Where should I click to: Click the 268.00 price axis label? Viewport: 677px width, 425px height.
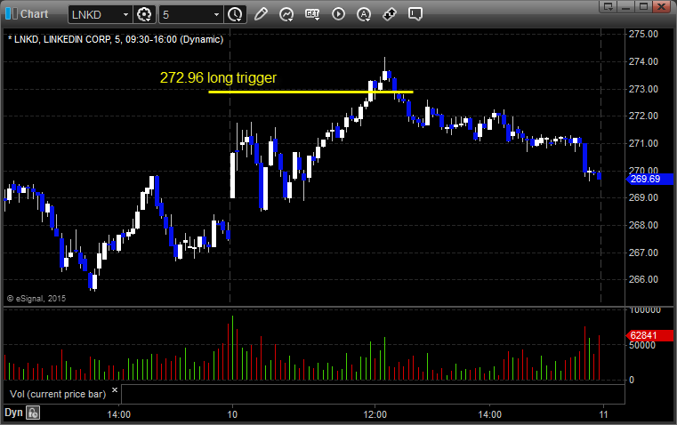pos(643,225)
